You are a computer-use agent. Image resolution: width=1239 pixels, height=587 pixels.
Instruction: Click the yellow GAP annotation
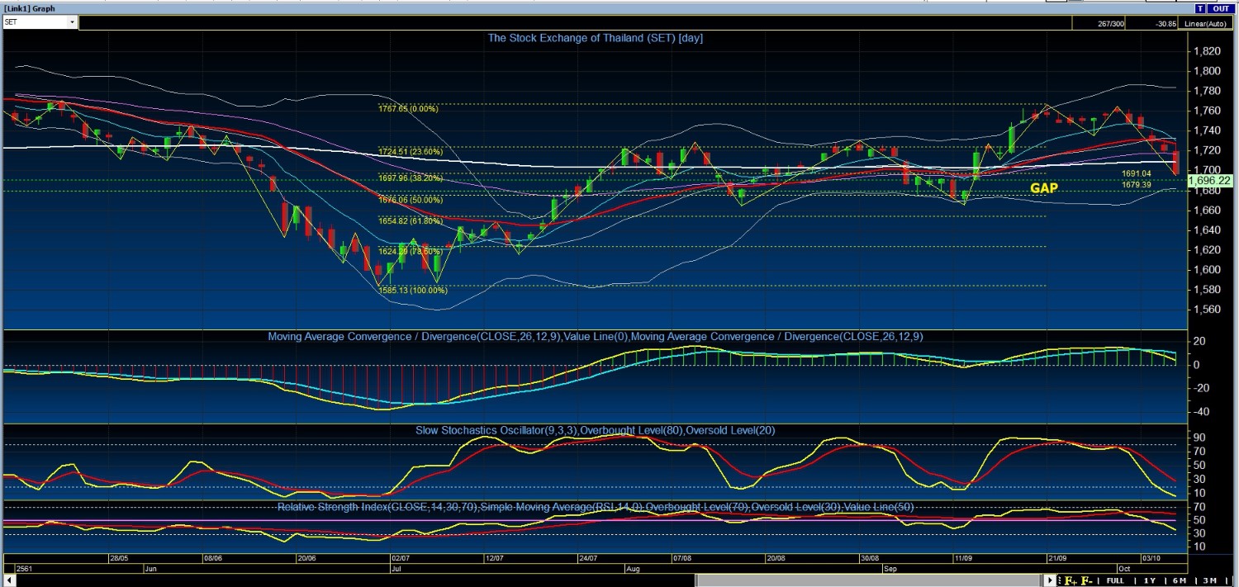(x=1044, y=188)
